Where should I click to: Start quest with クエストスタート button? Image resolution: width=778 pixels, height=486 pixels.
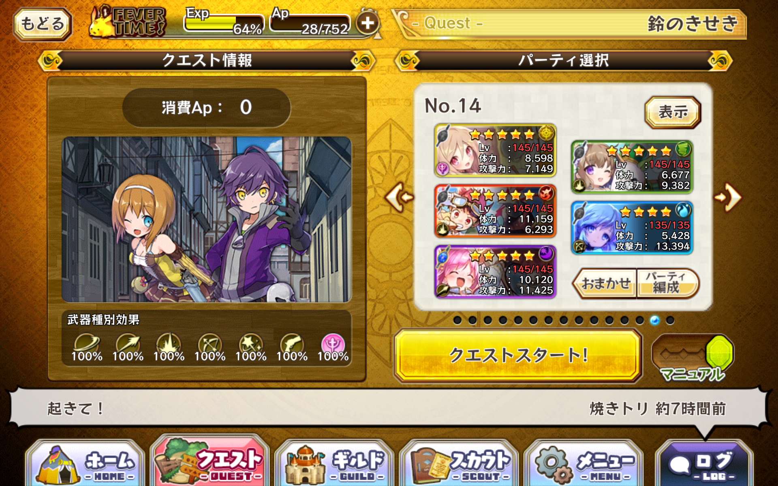[518, 356]
